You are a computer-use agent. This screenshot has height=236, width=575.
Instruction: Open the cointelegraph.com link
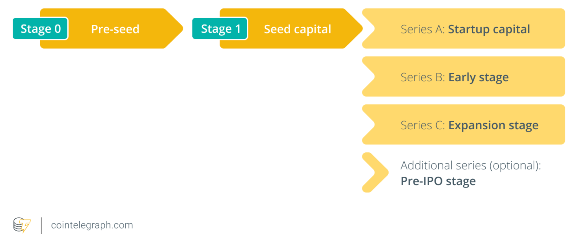pos(92,225)
